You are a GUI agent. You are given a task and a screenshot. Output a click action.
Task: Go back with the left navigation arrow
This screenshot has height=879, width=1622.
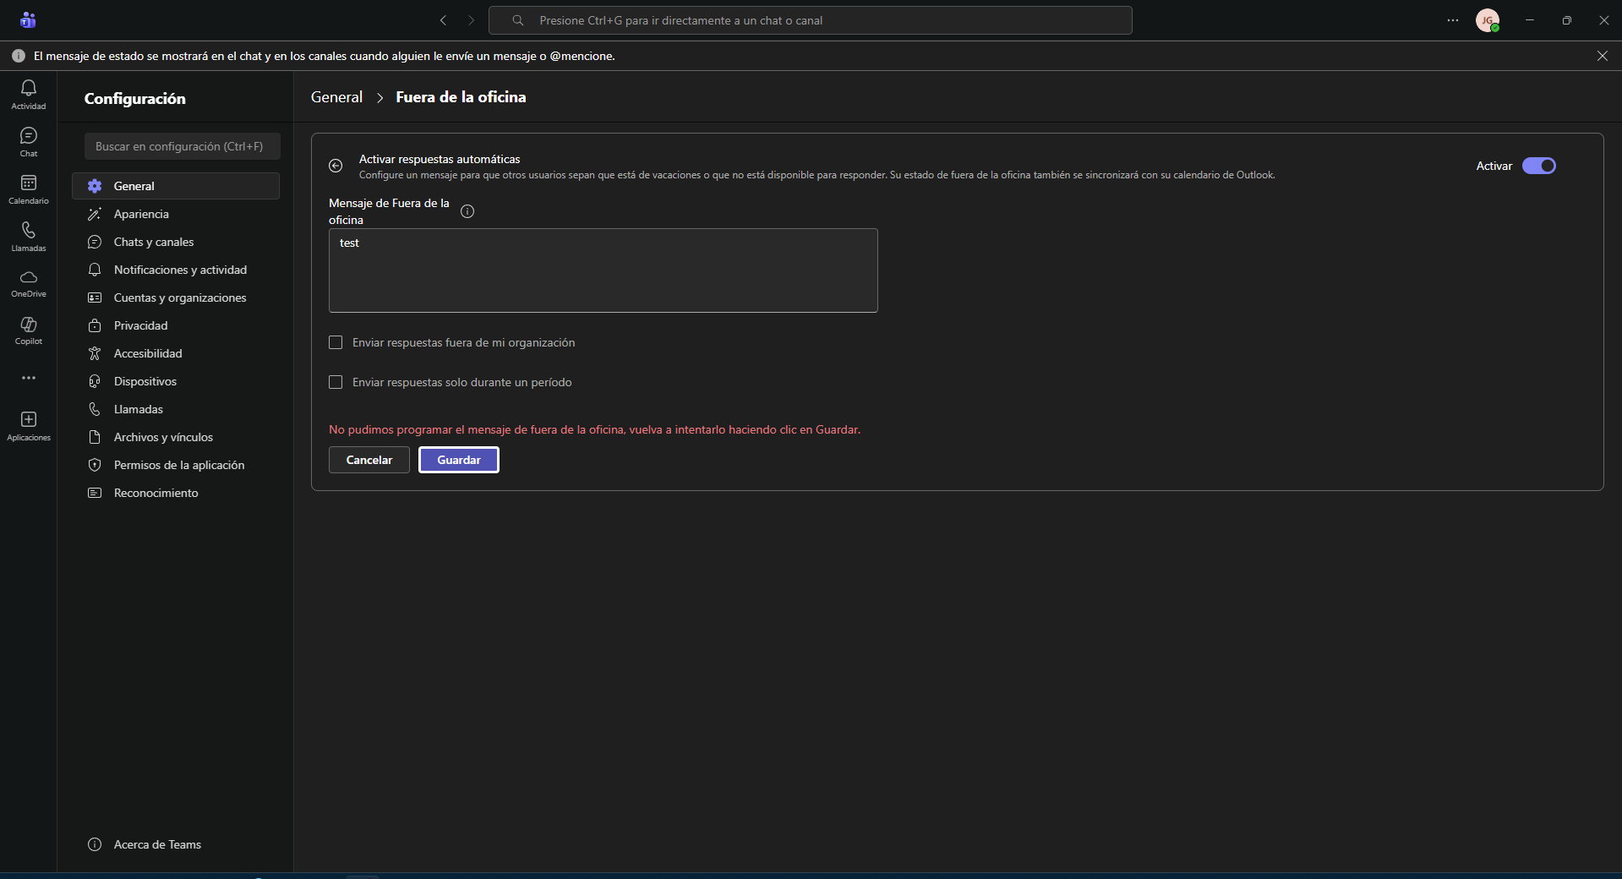coord(443,20)
